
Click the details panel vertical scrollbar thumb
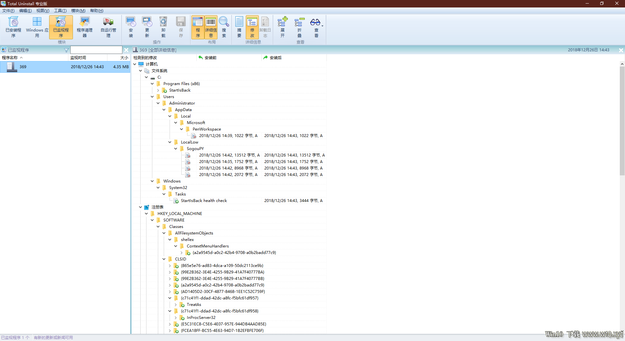click(622, 121)
